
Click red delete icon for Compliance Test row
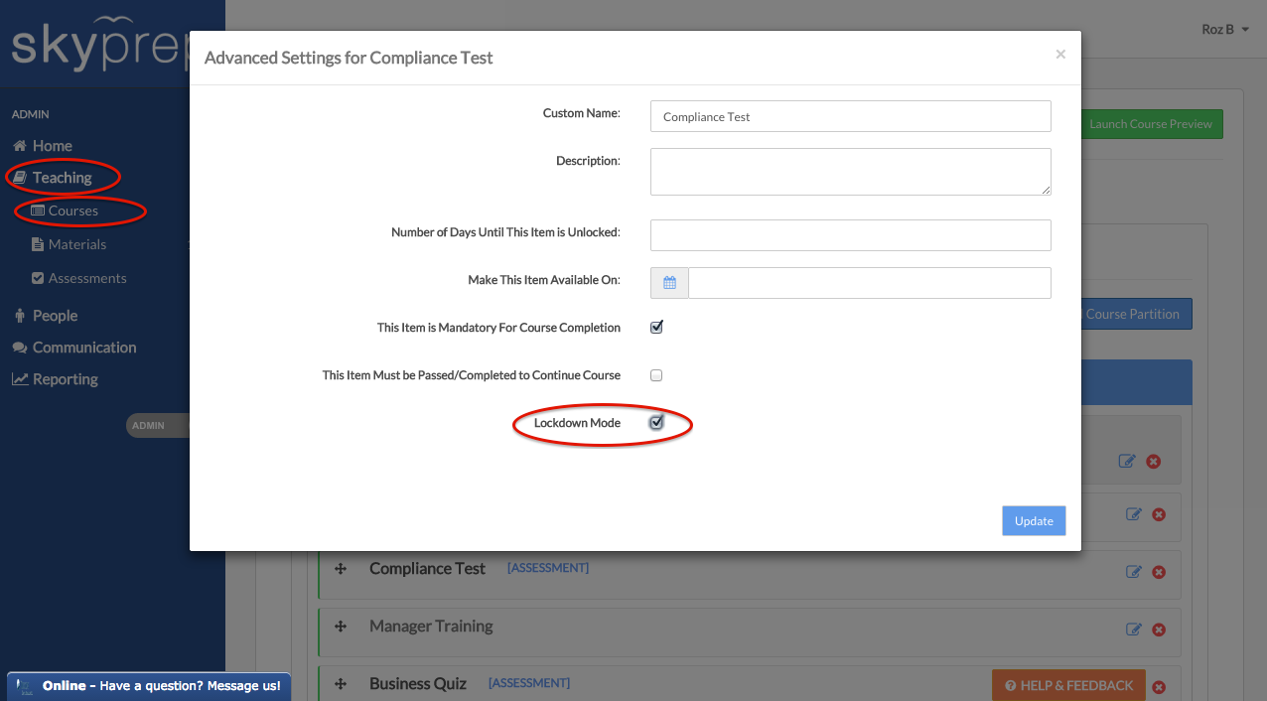[x=1158, y=572]
